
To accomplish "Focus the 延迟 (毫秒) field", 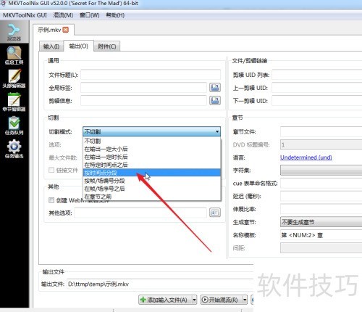I will click(321, 196).
